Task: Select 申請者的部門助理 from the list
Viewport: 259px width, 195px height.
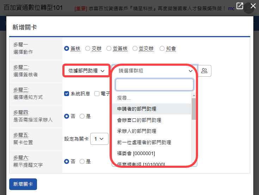Action: coord(152,109)
